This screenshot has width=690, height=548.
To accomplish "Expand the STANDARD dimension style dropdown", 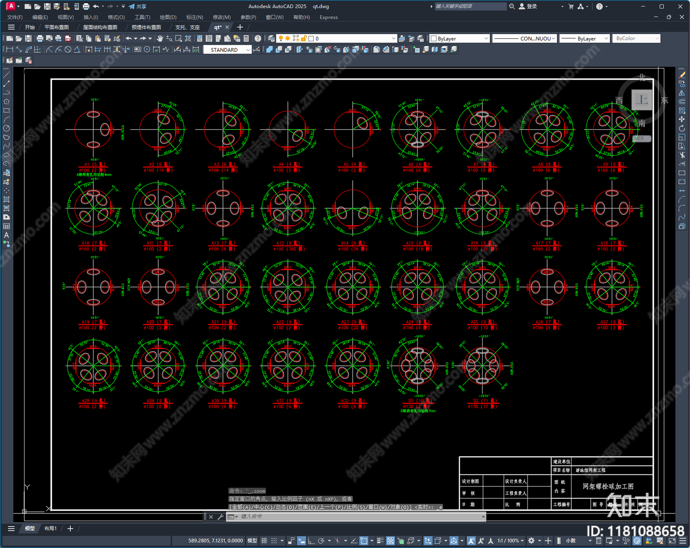I will [227, 50].
